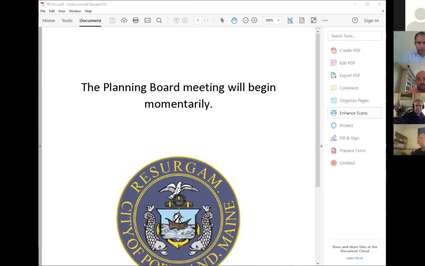Screen dimensions: 425x266
Task: Click the Search Tools field
Action: click(355, 36)
